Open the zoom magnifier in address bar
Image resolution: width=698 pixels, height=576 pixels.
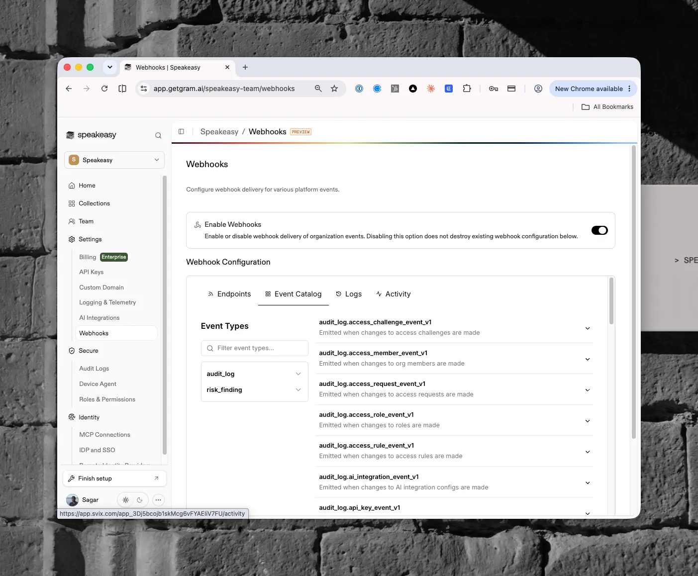[318, 89]
